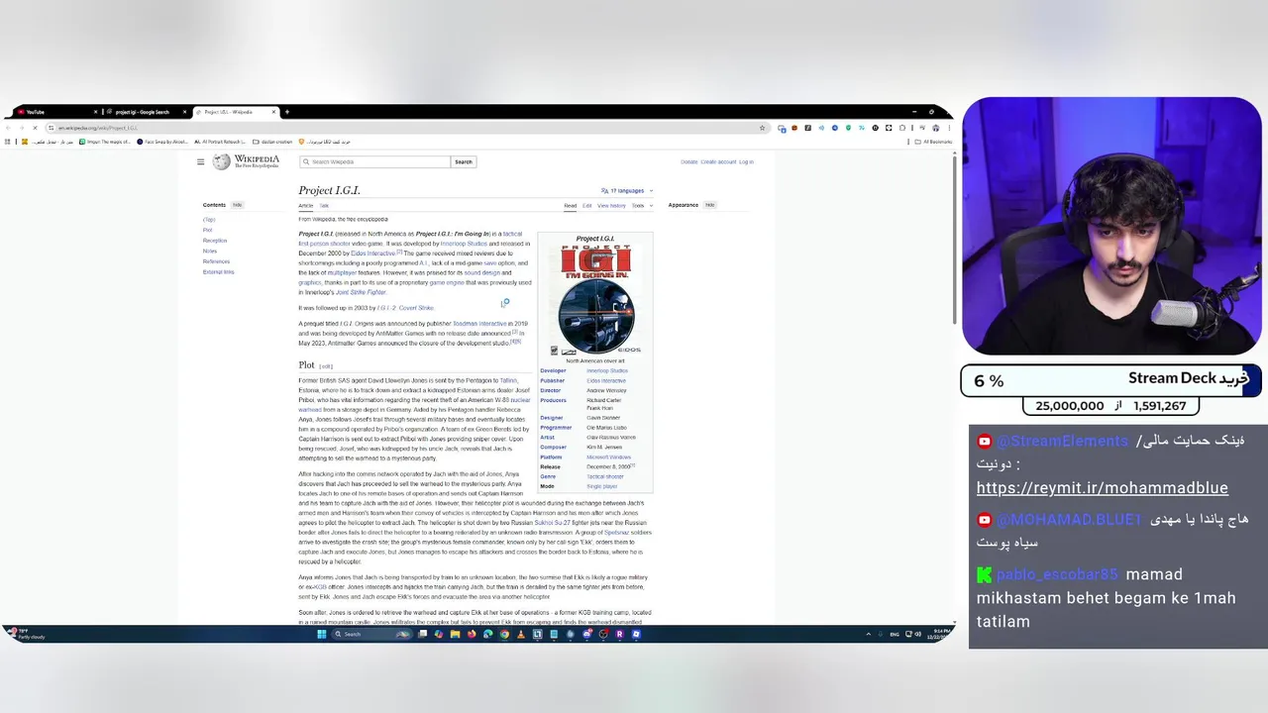This screenshot has height=713, width=1268.
Task: Click edit link beside Plot heading
Action: 325,366
